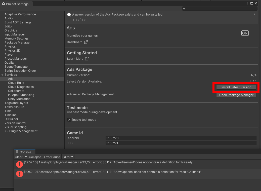Select Cloud Diagnostics under Services
The height and width of the screenshot is (191, 261).
pos(21,87)
